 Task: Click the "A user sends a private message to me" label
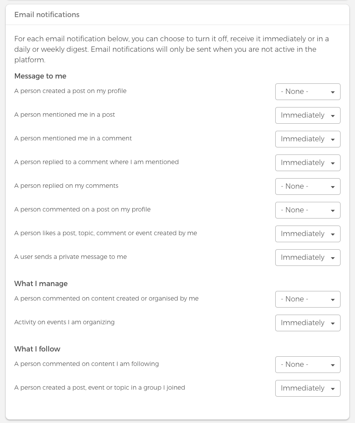[x=71, y=257]
